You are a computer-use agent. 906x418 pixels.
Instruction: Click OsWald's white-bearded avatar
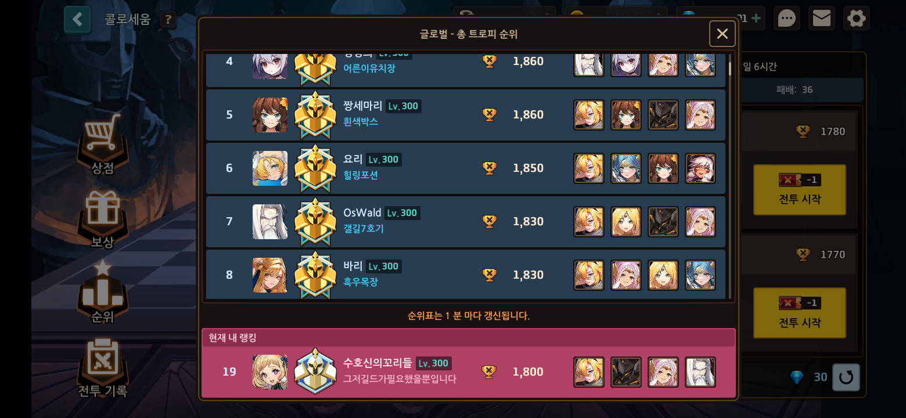pyautogui.click(x=270, y=222)
